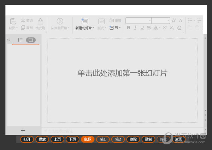Screen dimensions: 212x150
Task: Select the 鼠标 (Mouse) mode button
Action: click(88, 139)
